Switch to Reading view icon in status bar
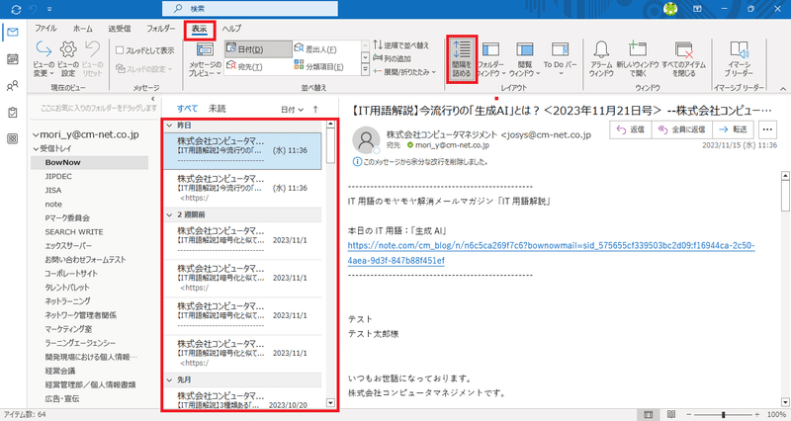The height and width of the screenshot is (421, 791). click(671, 414)
